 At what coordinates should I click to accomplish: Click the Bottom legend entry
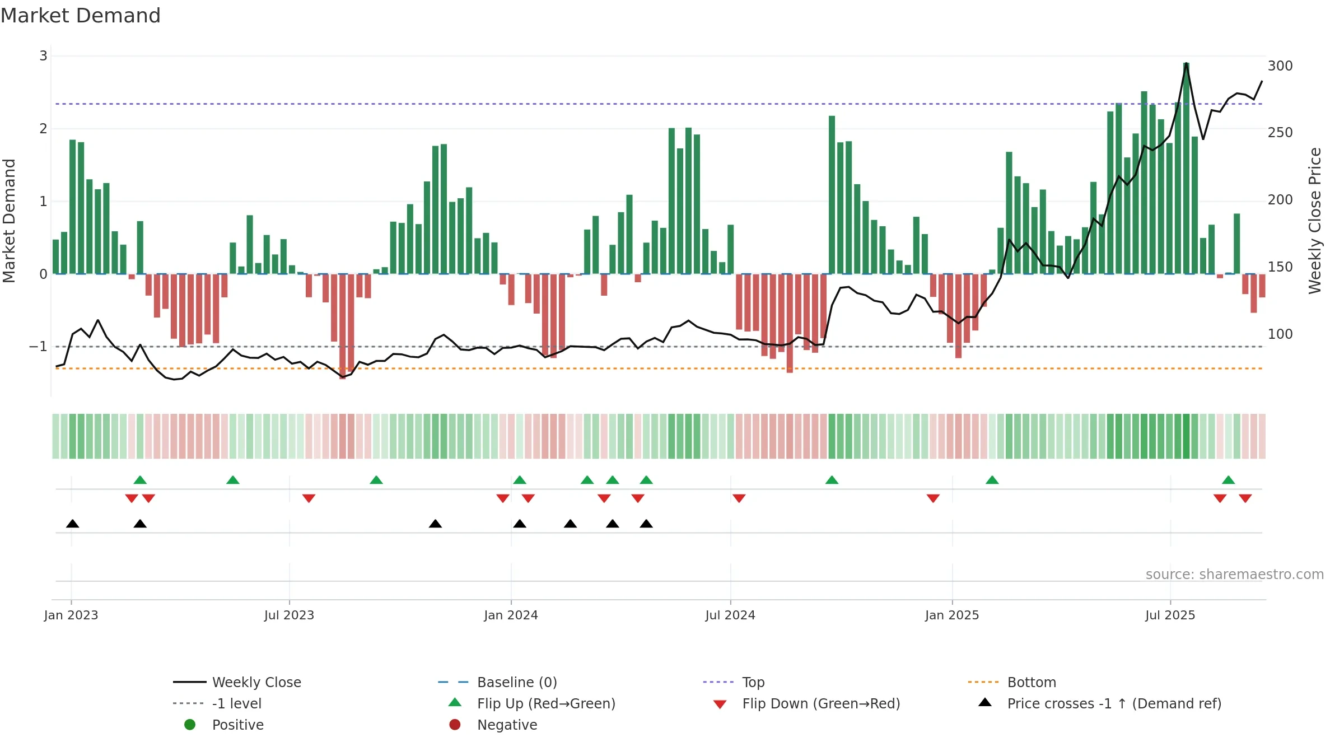click(x=1012, y=682)
